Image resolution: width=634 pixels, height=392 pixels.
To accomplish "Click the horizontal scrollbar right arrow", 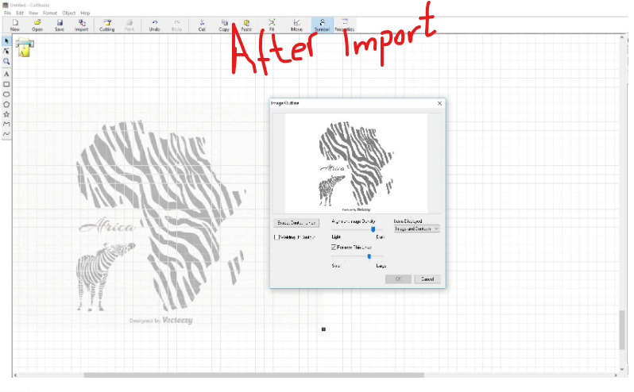I will click(616, 375).
